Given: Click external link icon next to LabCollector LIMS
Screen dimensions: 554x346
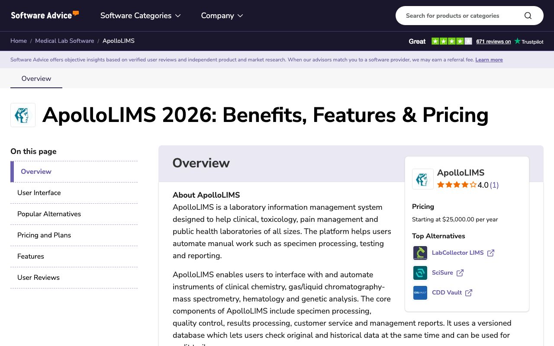Looking at the screenshot, I should coord(491,253).
